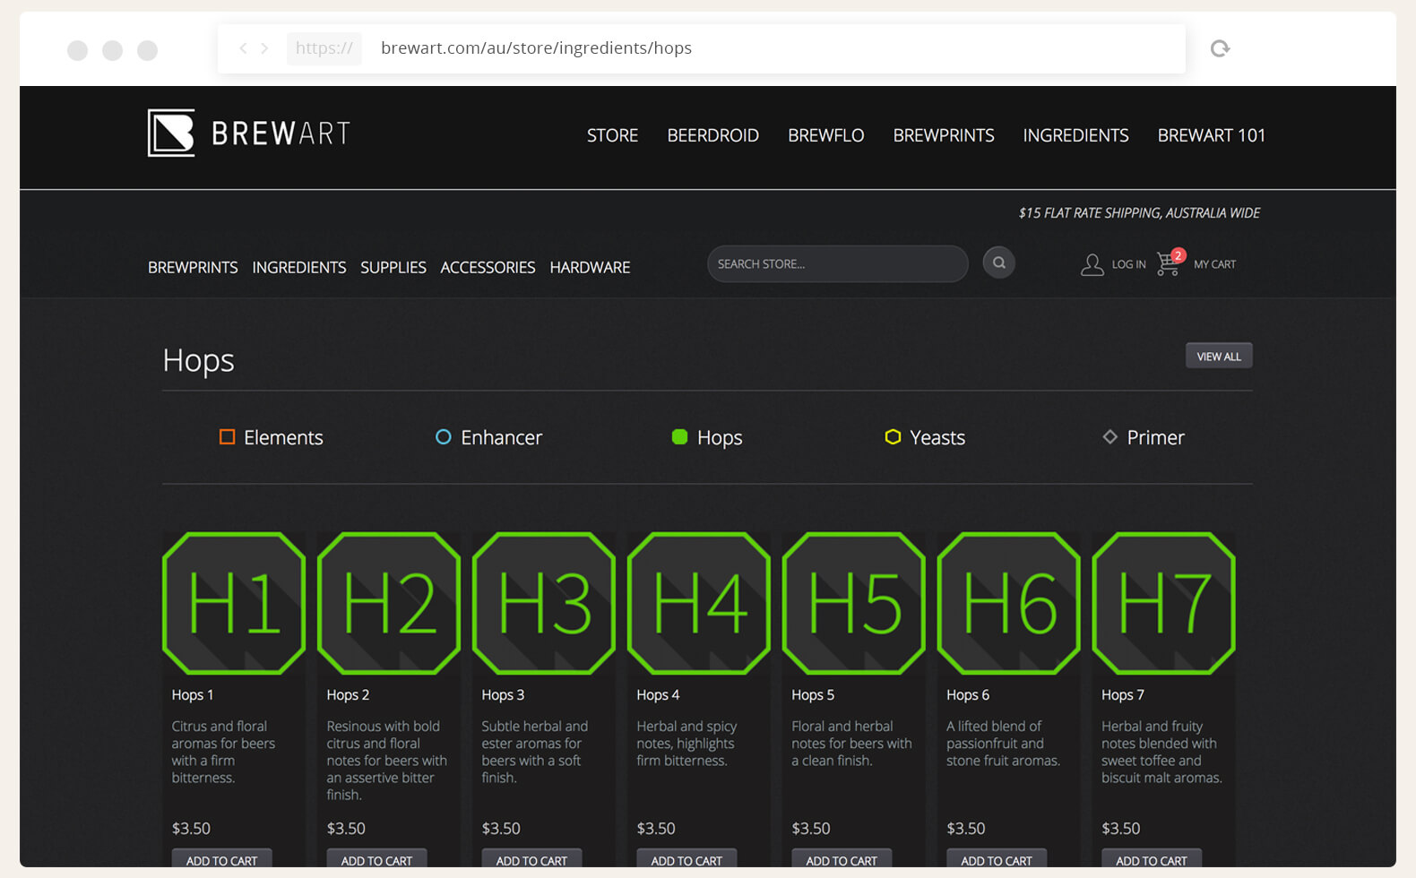Select the Elements category tab
Screen dimensions: 1416x878
[271, 437]
